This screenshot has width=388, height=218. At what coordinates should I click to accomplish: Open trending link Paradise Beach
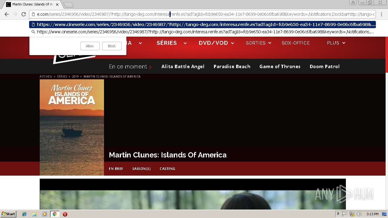point(232,66)
